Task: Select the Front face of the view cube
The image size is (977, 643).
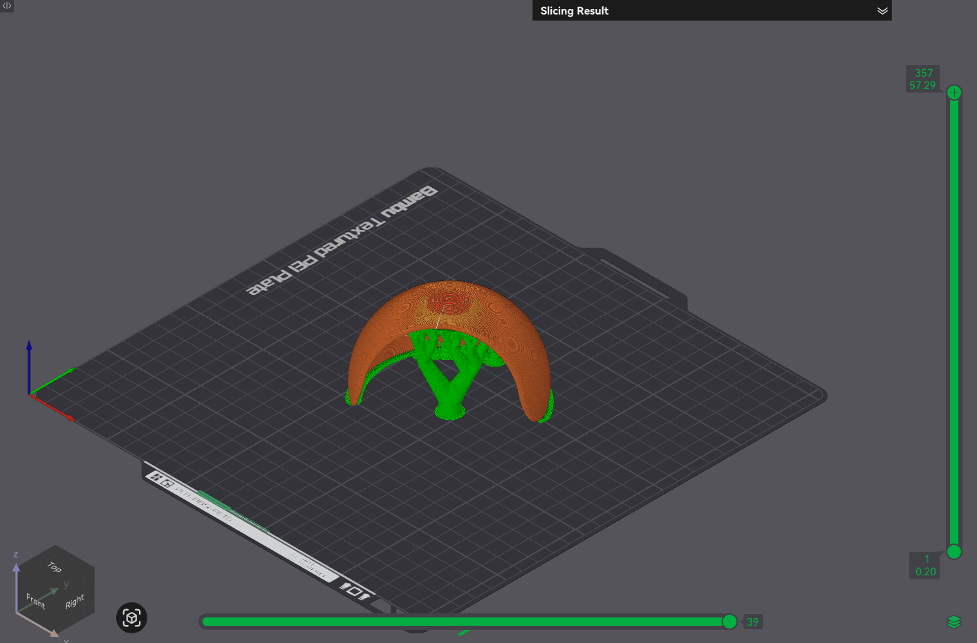Action: pyautogui.click(x=35, y=601)
